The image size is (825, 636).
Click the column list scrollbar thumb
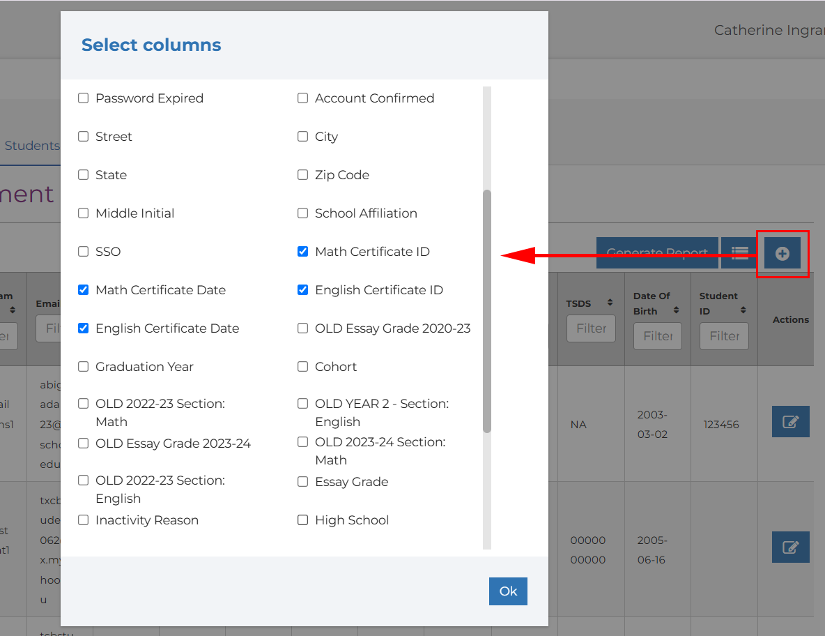[x=486, y=311]
